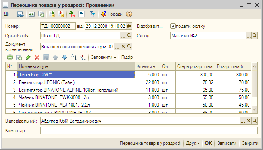Screen dimensions: 263x150
Task: Clear the Документ встановлення field
Action: (123, 47)
